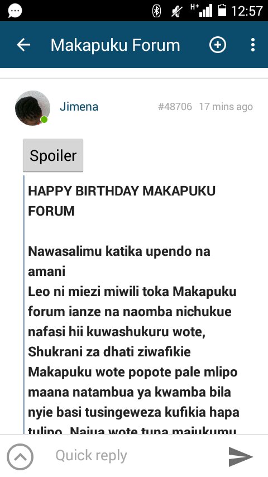Tap the Makapuku Forum title
This screenshot has height=477, width=268.
click(115, 45)
